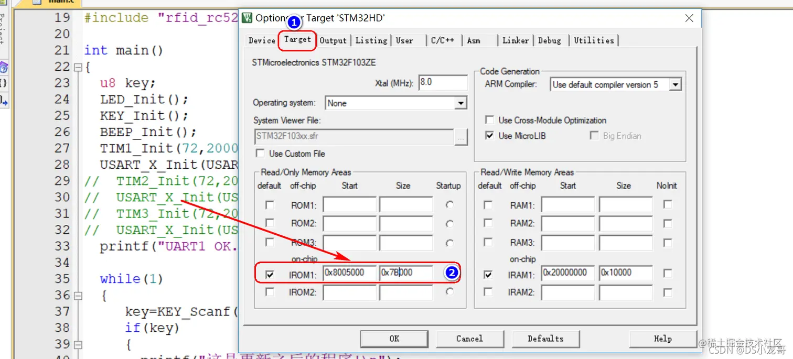This screenshot has width=793, height=359.
Task: Switch to the Device tab
Action: pos(262,40)
